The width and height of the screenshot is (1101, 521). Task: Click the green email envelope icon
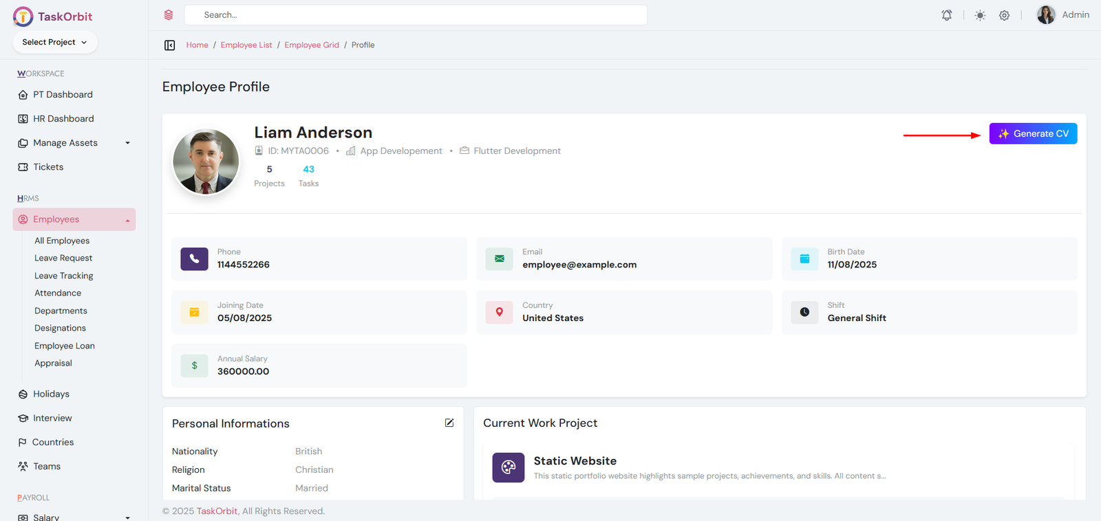(x=499, y=259)
